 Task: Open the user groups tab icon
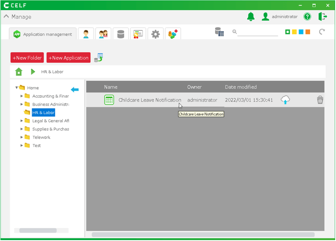(103, 34)
